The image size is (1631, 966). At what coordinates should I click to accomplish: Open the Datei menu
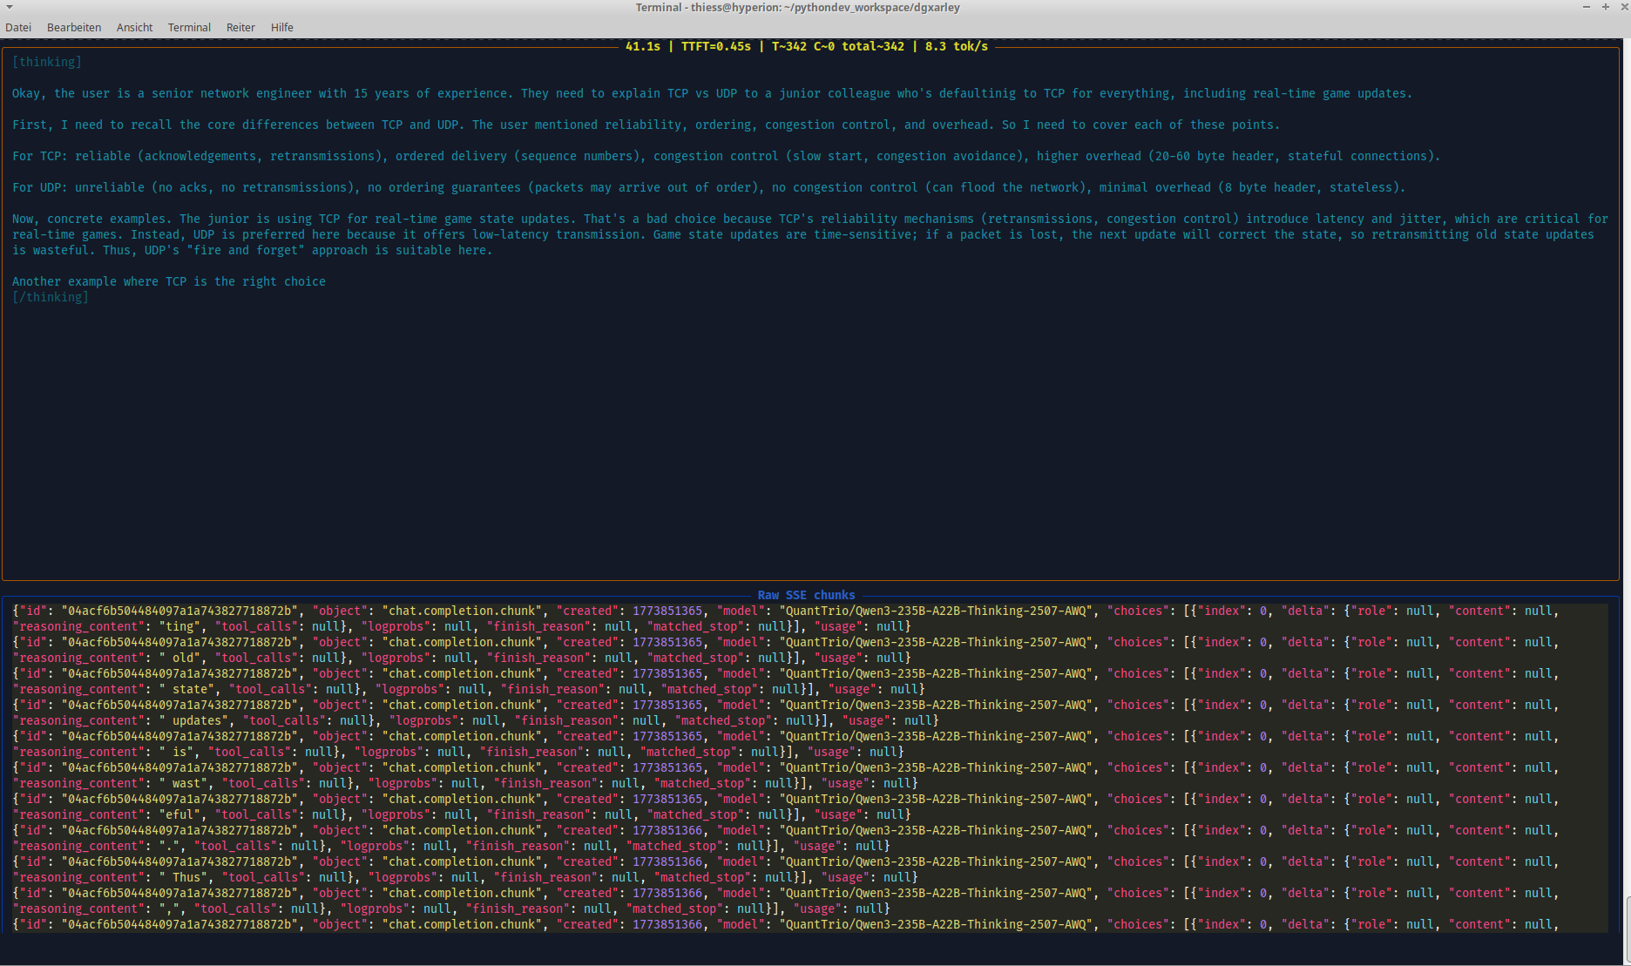pyautogui.click(x=18, y=27)
